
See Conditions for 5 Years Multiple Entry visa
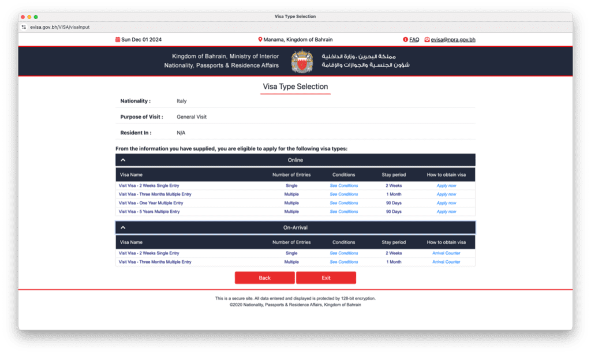point(344,212)
